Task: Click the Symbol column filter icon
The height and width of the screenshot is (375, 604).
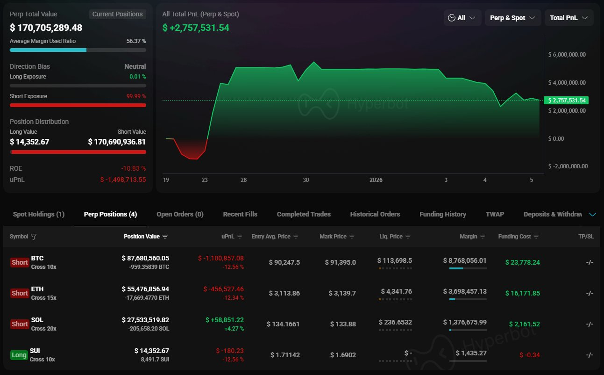Action: pos(34,237)
